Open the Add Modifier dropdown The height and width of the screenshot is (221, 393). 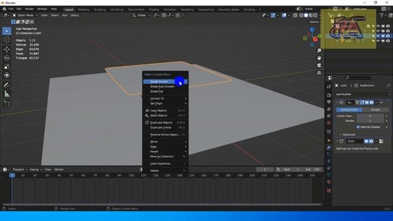point(362,94)
